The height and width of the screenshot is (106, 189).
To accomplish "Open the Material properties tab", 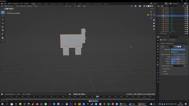I will point(158,78).
